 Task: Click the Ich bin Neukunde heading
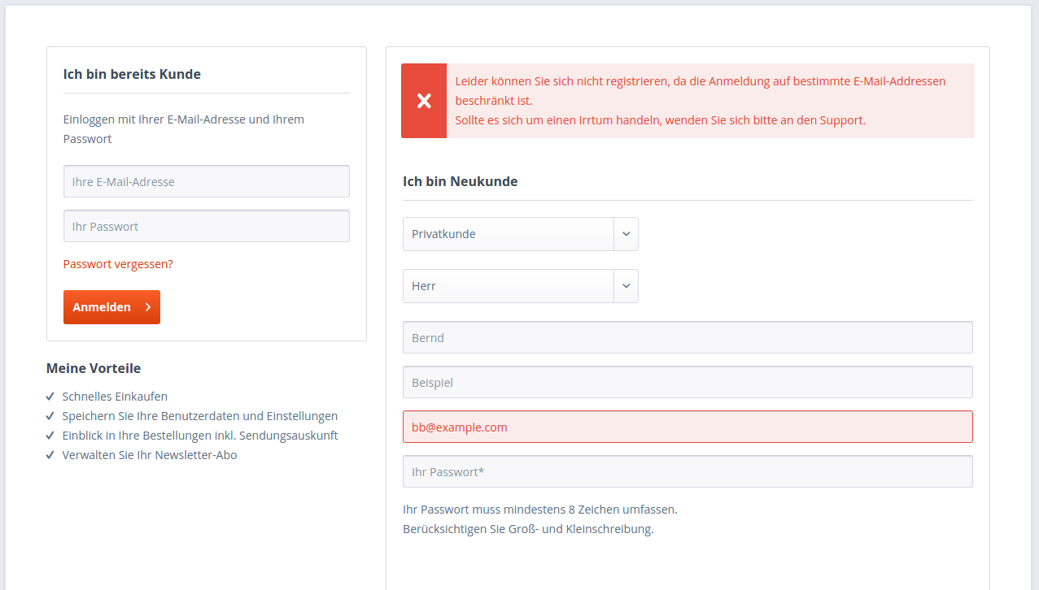coord(461,181)
